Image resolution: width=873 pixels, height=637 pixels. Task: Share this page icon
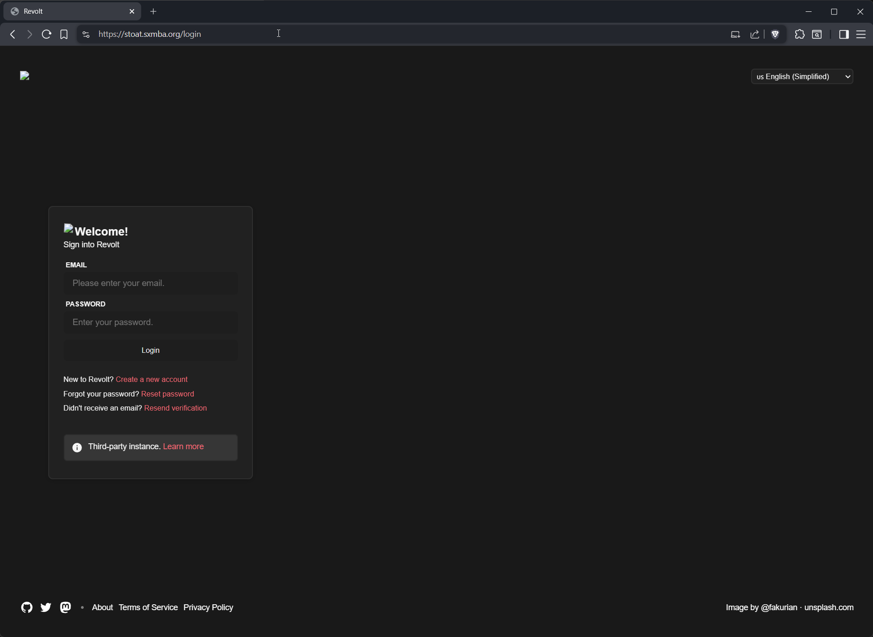coord(755,34)
